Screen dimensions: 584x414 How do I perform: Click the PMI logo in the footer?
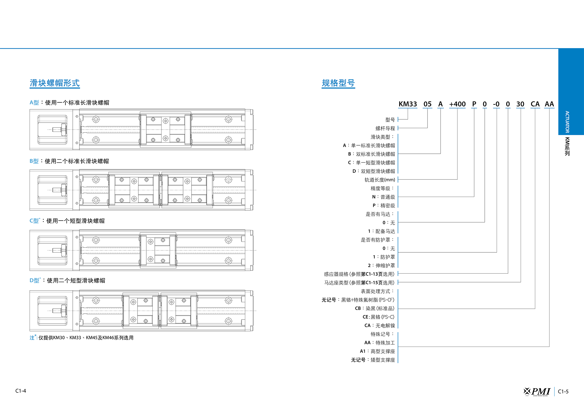[x=537, y=392]
